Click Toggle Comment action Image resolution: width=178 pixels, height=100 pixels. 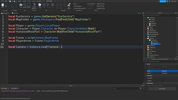tap(101, 4)
